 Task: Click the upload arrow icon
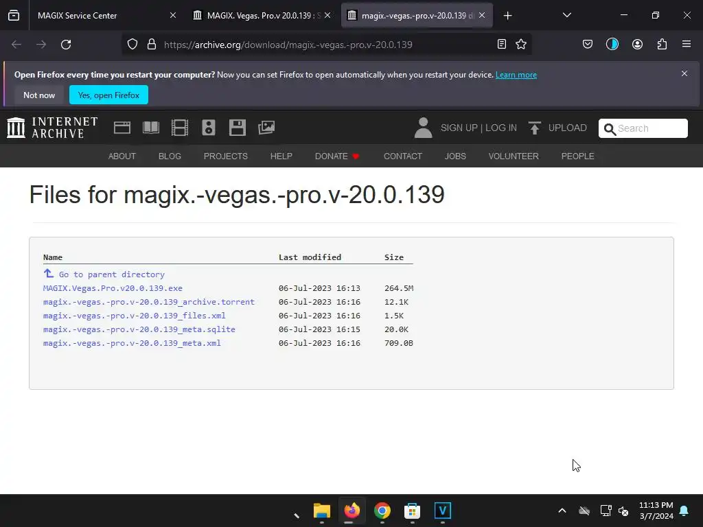534,128
